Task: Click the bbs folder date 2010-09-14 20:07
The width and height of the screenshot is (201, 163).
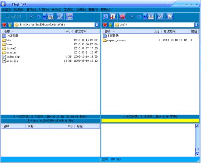Action: (86, 40)
